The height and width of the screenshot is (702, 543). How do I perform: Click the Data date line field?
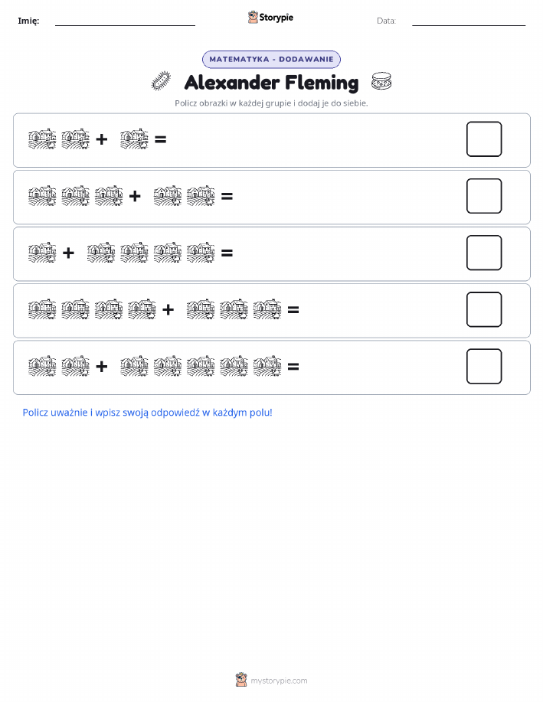(469, 21)
